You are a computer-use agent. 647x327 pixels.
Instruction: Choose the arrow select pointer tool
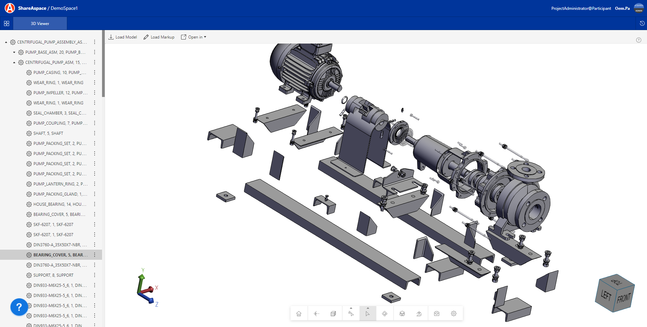(x=368, y=313)
